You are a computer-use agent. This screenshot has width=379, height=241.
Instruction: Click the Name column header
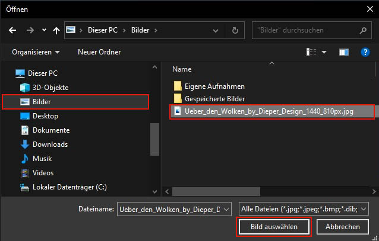[x=182, y=69]
